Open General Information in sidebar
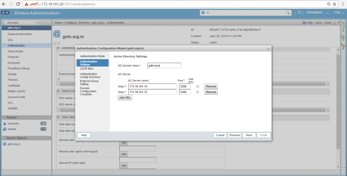Screen dimensions: 347x176 pos(20,34)
